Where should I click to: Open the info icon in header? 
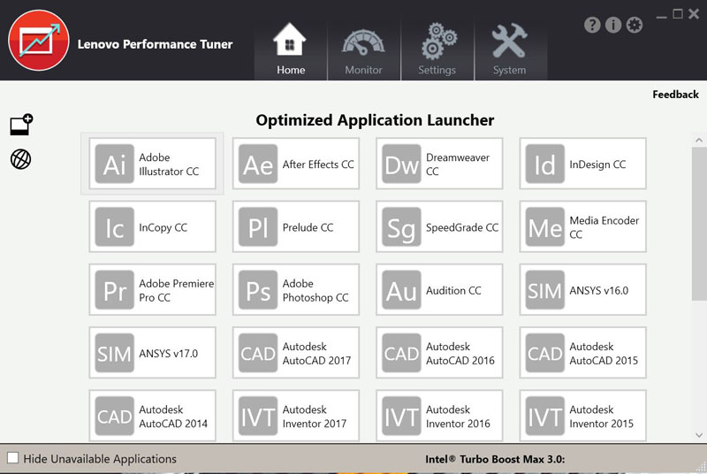click(613, 25)
